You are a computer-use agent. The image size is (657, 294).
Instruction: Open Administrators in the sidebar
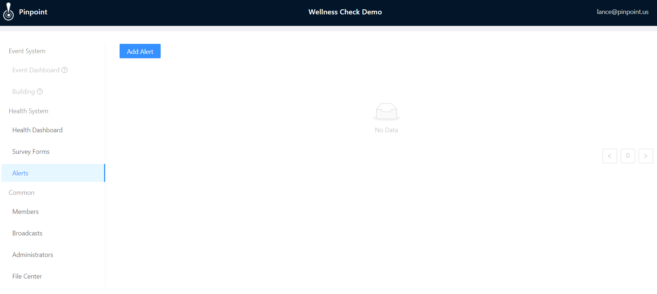point(53,255)
